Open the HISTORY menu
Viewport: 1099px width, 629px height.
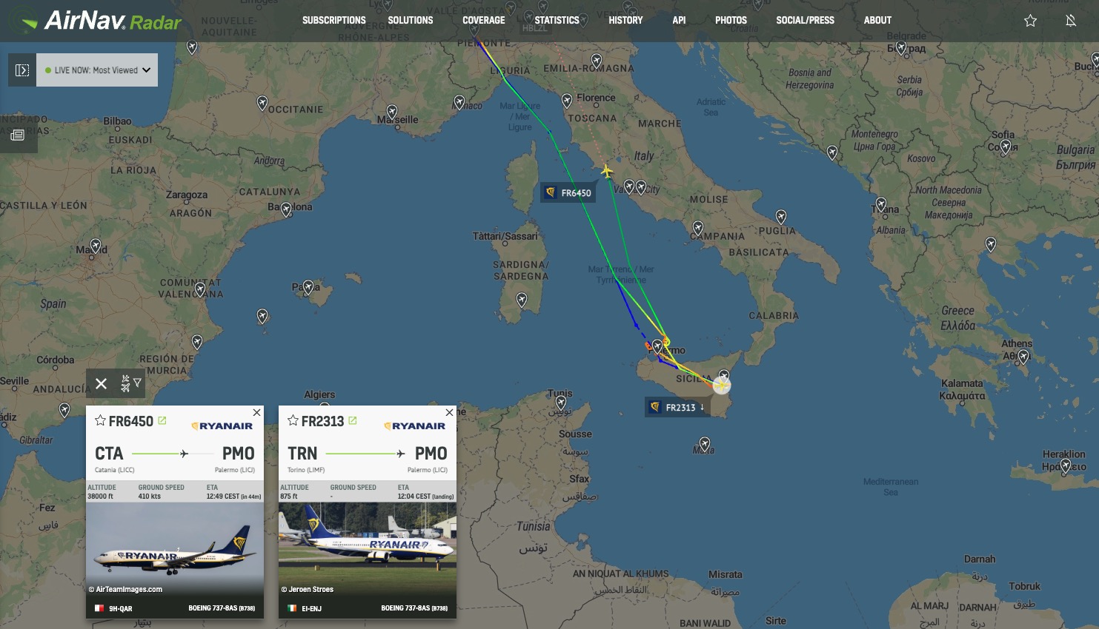click(625, 20)
